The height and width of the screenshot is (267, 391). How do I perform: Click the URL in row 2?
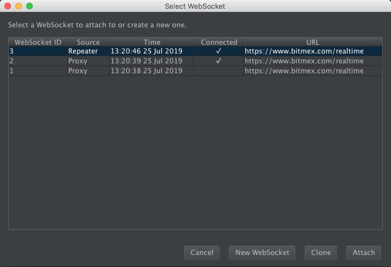(x=313, y=61)
